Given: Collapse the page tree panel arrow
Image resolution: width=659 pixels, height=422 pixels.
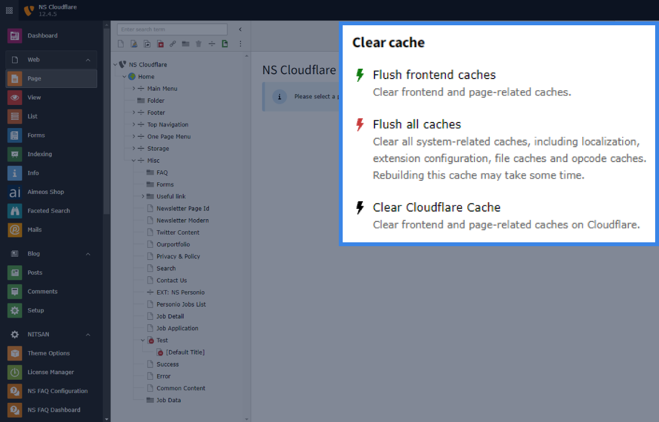Looking at the screenshot, I should click(240, 30).
